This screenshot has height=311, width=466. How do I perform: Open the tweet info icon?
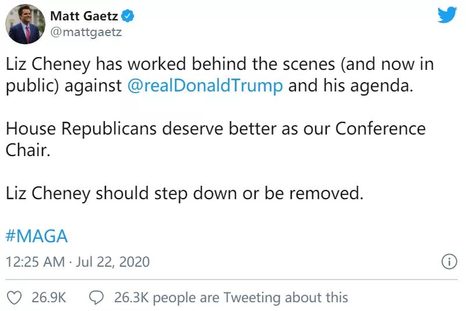(x=449, y=262)
